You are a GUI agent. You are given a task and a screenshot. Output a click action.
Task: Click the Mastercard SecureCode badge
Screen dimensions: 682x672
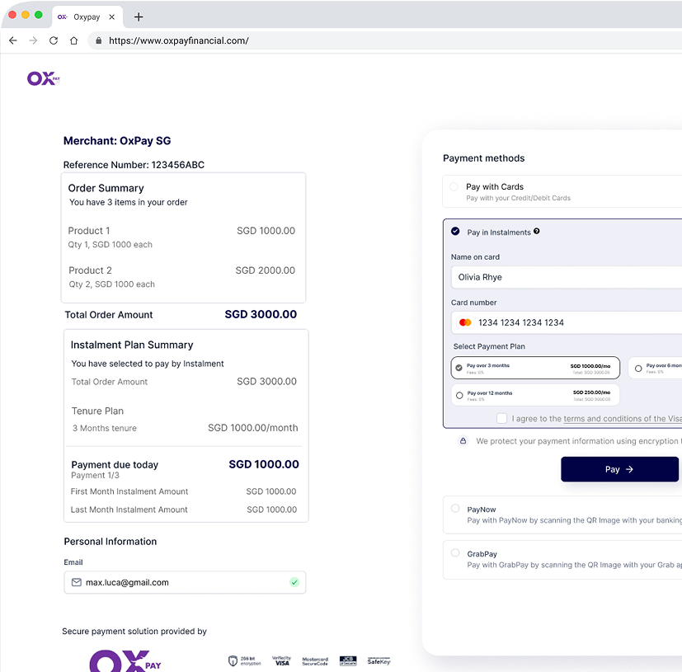pos(315,661)
